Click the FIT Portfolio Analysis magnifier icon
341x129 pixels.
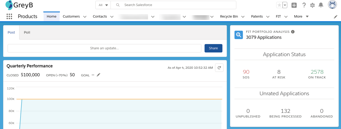tap(239, 35)
